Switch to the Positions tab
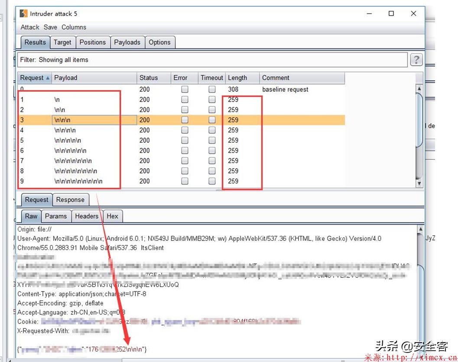This screenshot has width=458, height=362. 93,42
